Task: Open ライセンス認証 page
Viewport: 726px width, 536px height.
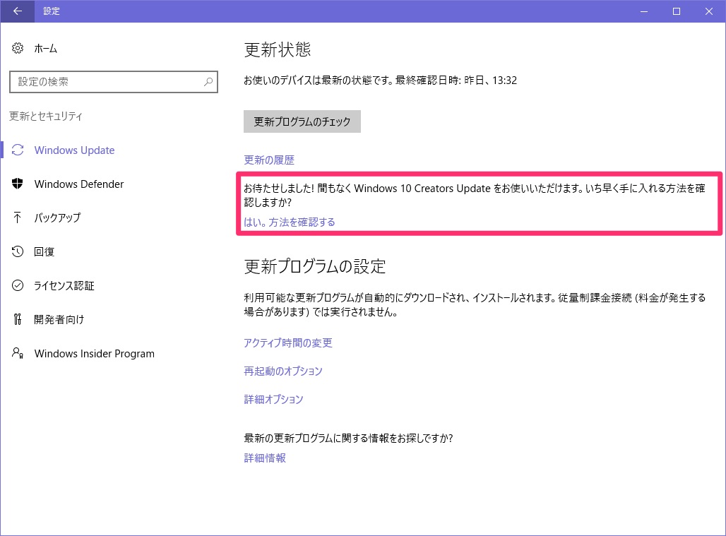Action: [x=64, y=285]
